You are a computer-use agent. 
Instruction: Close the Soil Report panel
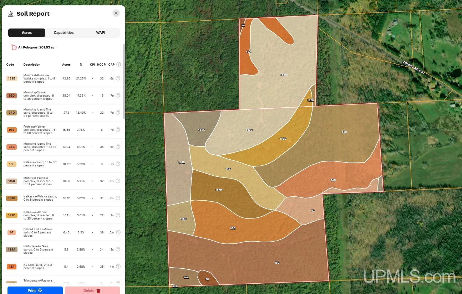point(116,13)
